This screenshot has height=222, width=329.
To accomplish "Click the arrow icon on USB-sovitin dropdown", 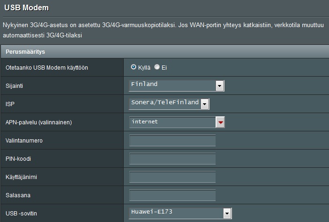I will (227, 214).
